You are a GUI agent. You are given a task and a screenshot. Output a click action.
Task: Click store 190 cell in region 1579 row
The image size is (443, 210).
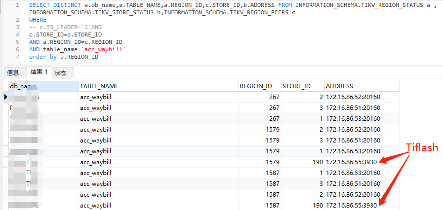click(x=317, y=162)
